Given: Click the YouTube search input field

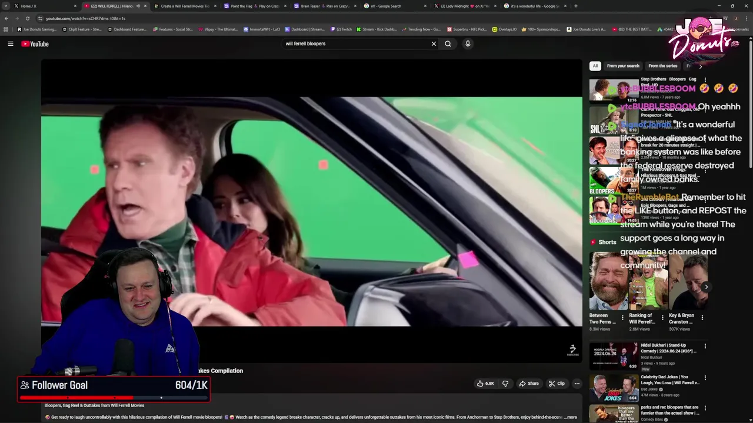Looking at the screenshot, I should coord(356,43).
